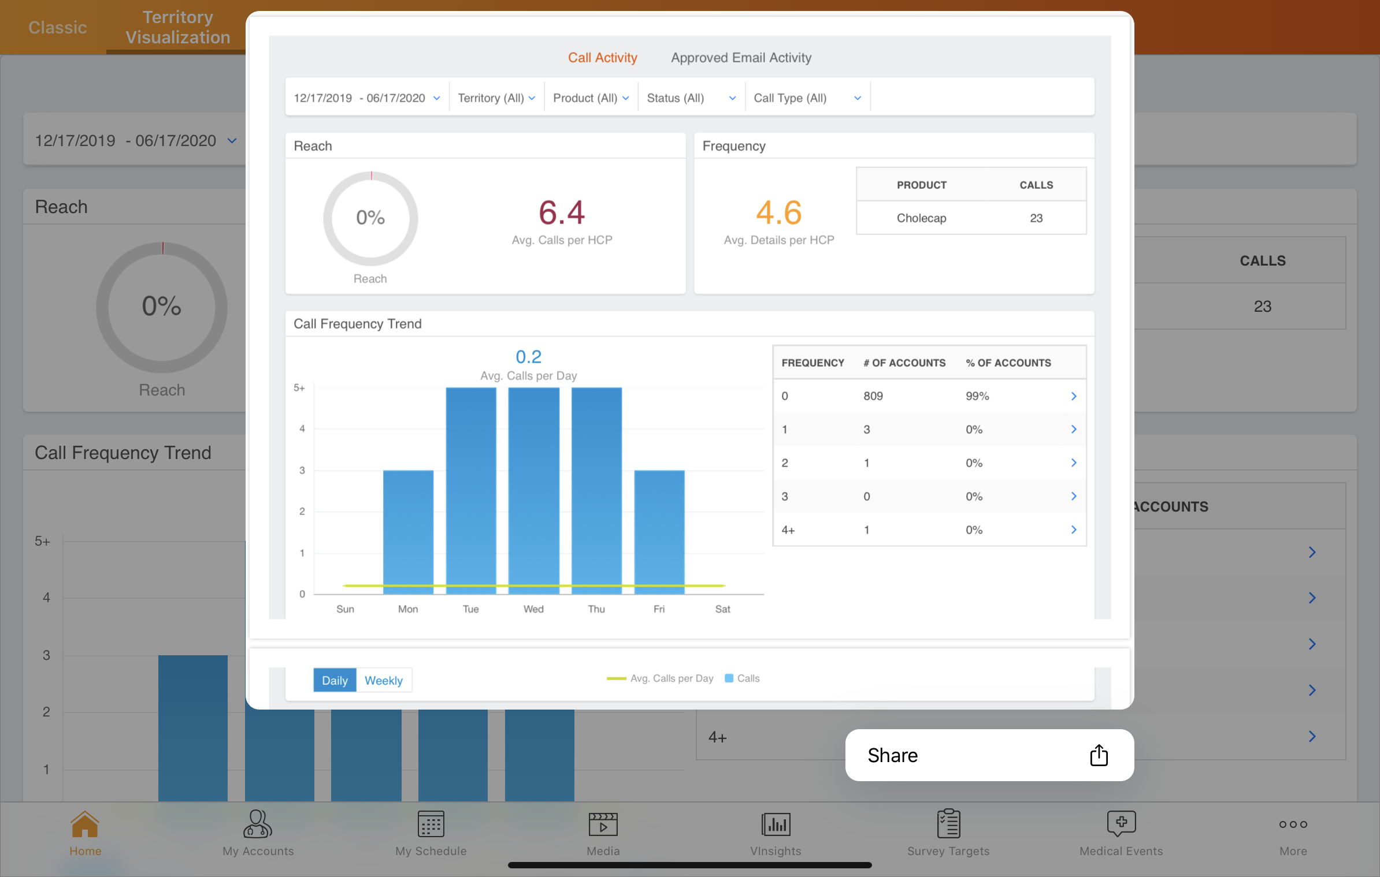
Task: Click the Share export icon
Action: 1099,755
